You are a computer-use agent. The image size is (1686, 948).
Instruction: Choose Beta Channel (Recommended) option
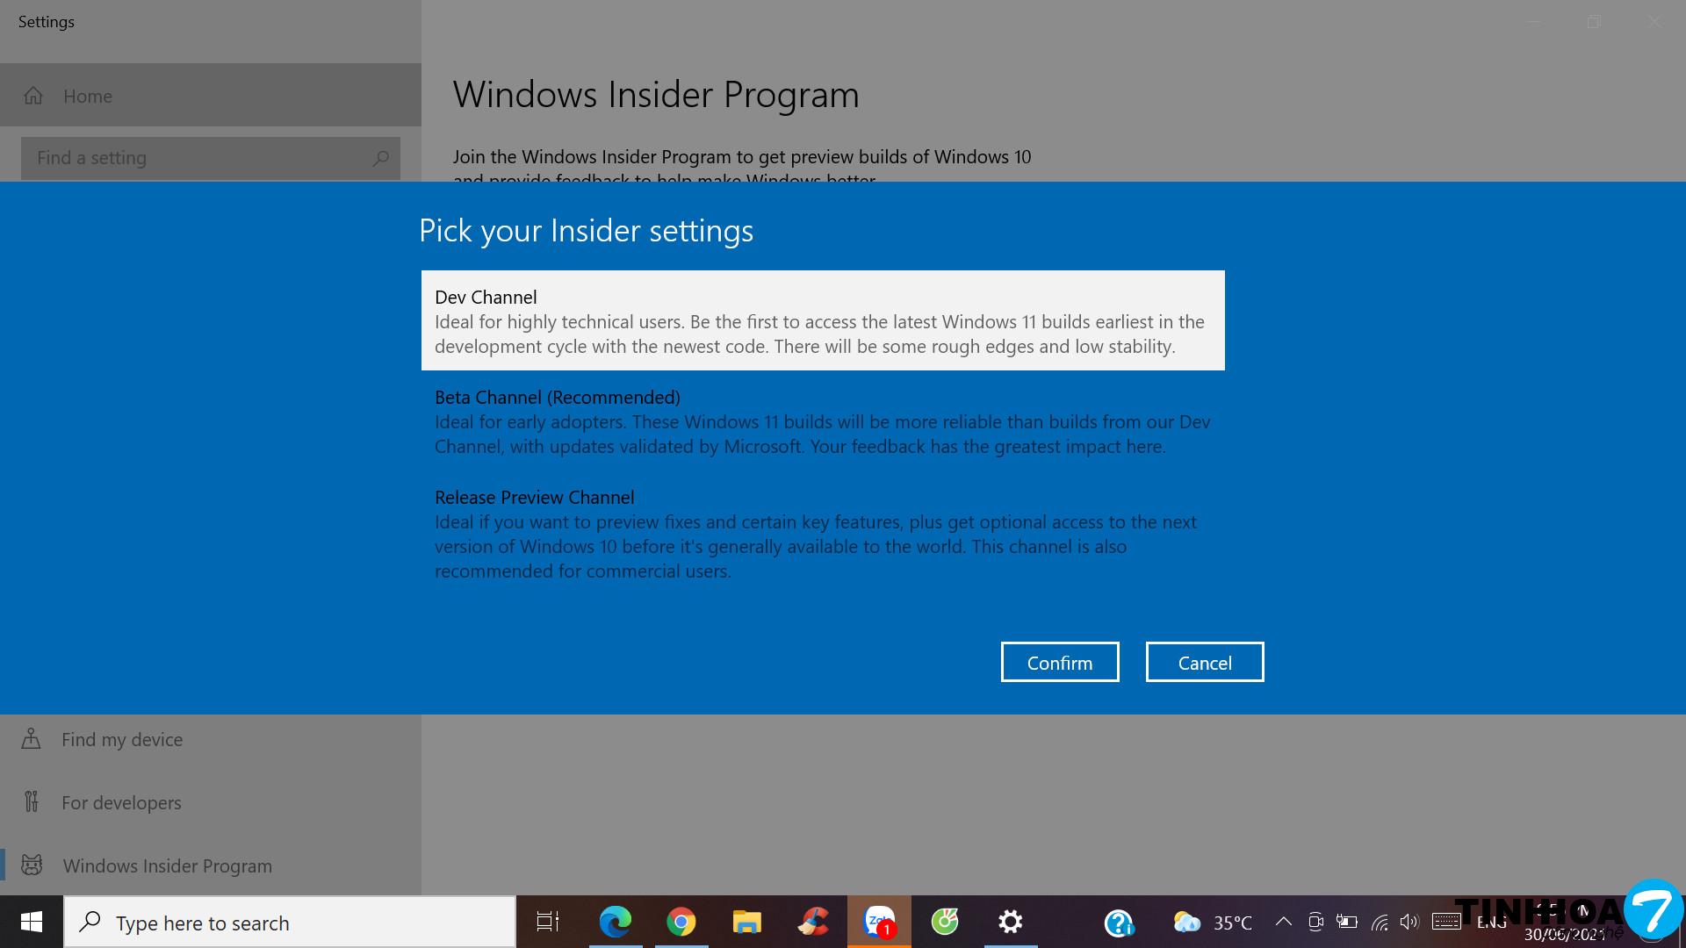click(x=822, y=421)
